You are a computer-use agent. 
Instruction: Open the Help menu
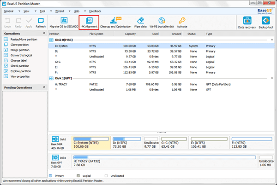[x=77, y=11]
